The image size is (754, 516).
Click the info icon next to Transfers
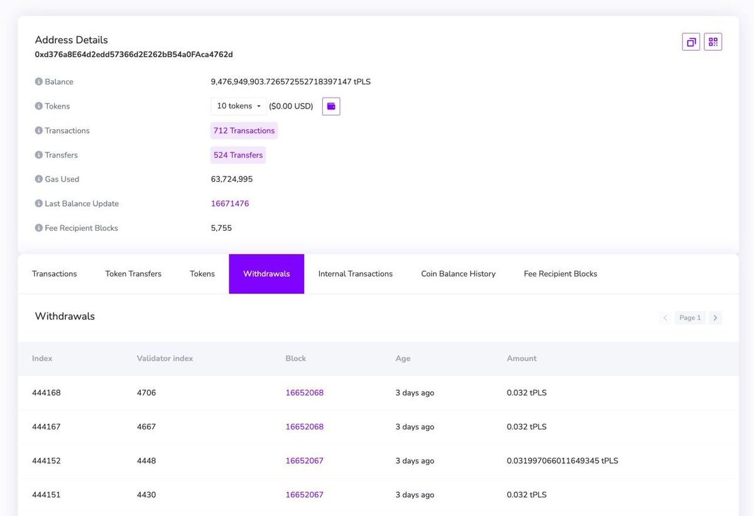point(39,154)
